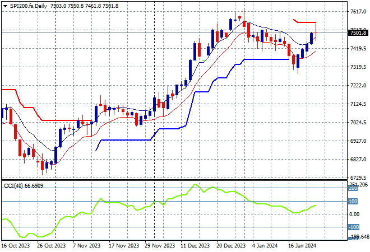This screenshot has height=252, width=370.
Task: Click the 26 Oct 2023 date label
Action: click(50, 246)
